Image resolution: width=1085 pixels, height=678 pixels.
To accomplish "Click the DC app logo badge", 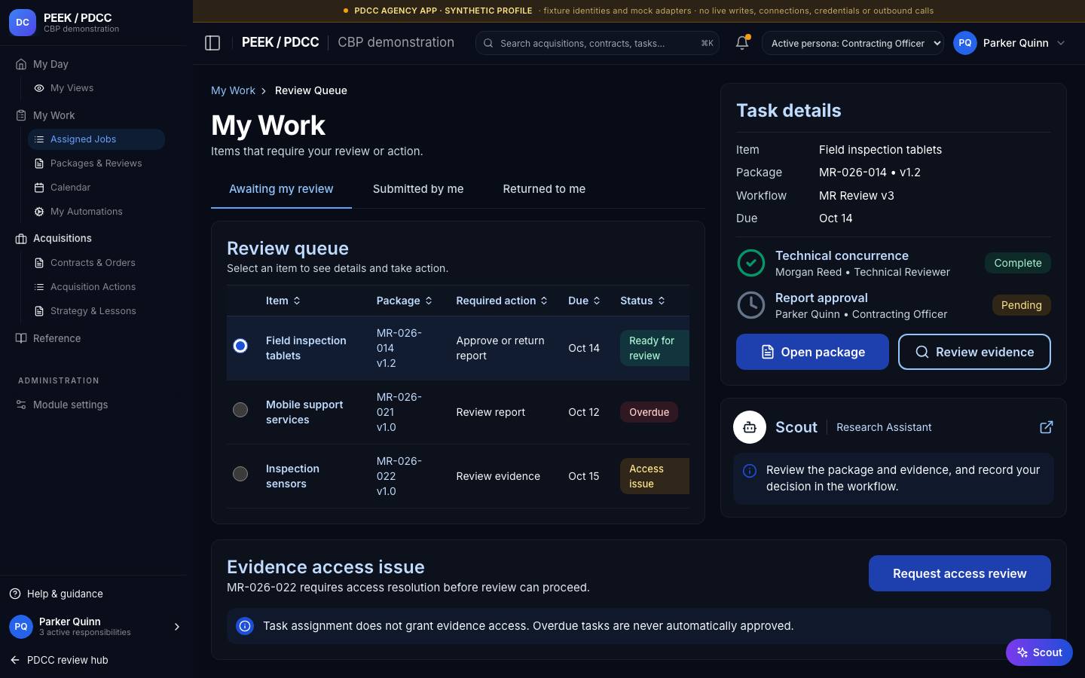I will 23,23.
